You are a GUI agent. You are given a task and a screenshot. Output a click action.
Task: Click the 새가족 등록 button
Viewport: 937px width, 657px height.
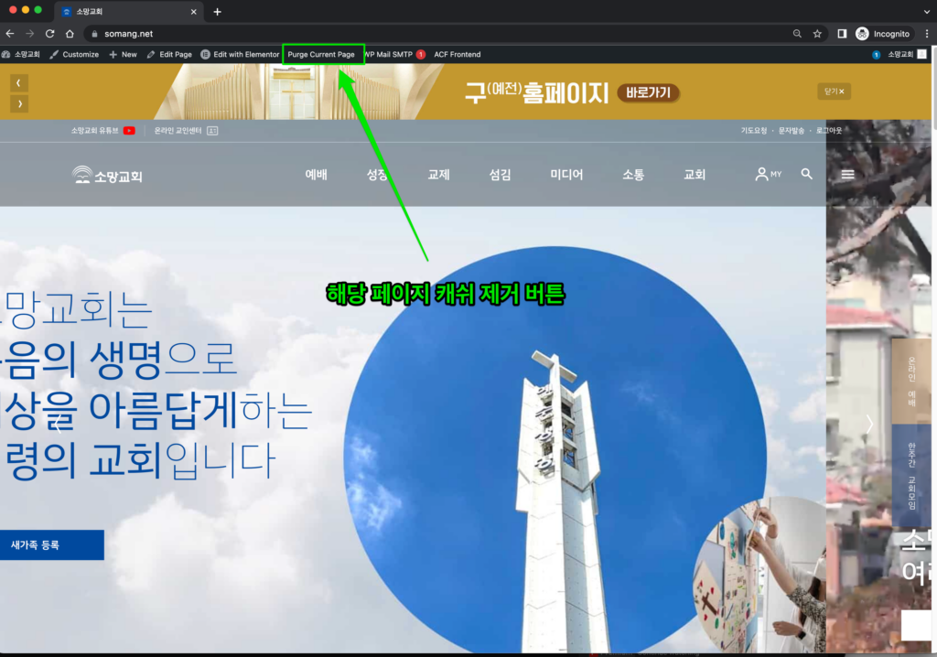coord(52,545)
